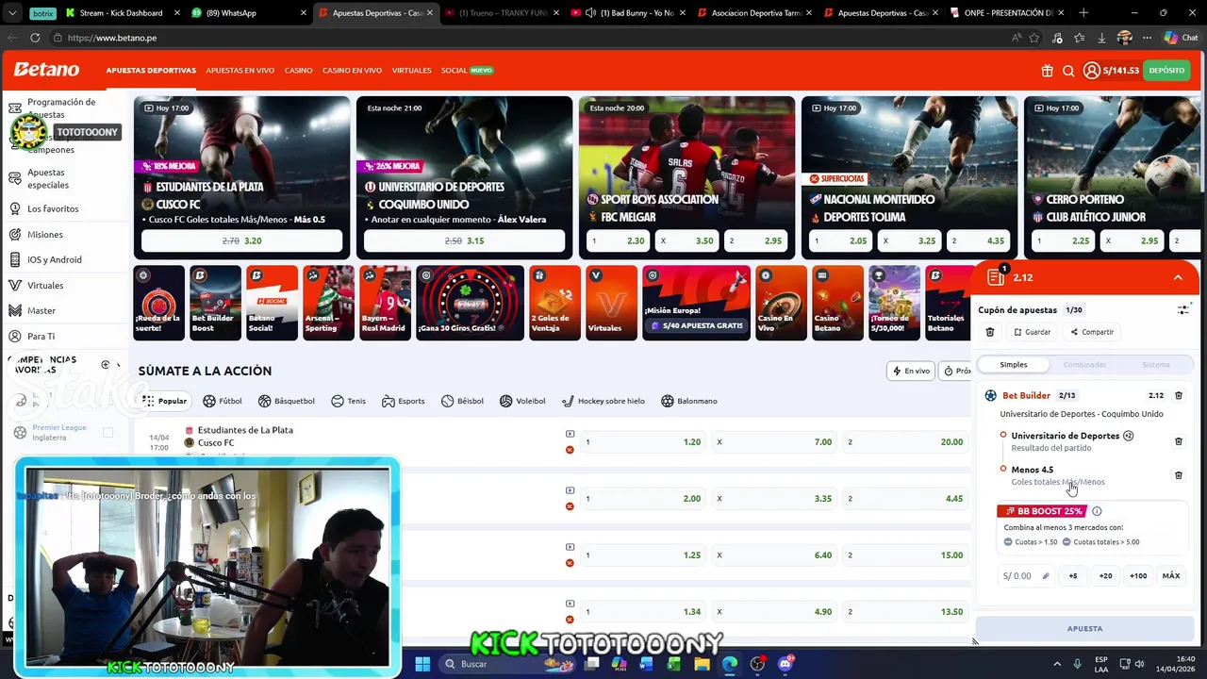The height and width of the screenshot is (679, 1207).
Task: Open Misiones in the sidebar
Action: coord(44,234)
